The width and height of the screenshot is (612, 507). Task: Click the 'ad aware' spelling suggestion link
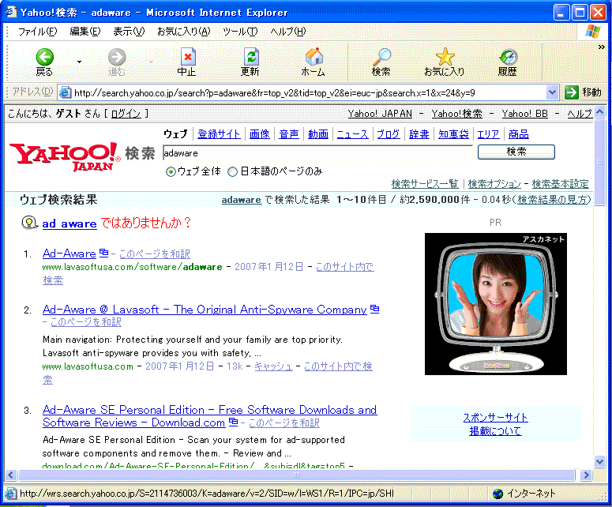[x=69, y=223]
